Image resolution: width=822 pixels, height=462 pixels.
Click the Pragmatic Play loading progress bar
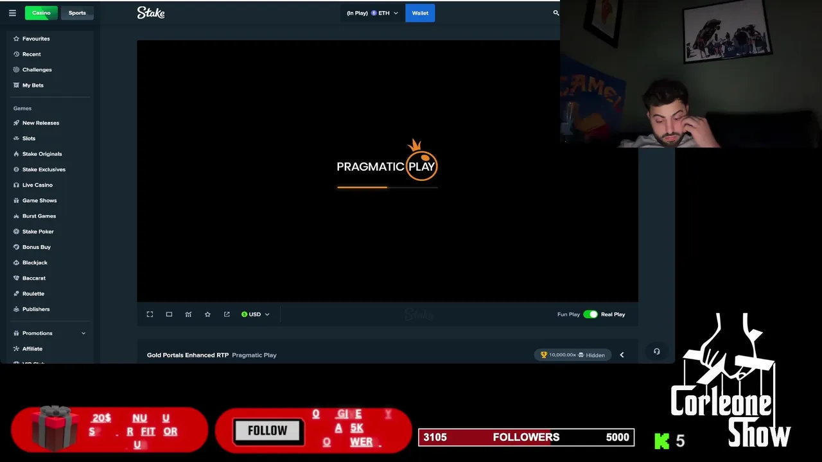pos(387,187)
